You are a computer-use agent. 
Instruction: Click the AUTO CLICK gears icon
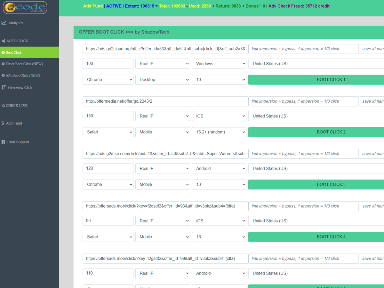click(4, 41)
